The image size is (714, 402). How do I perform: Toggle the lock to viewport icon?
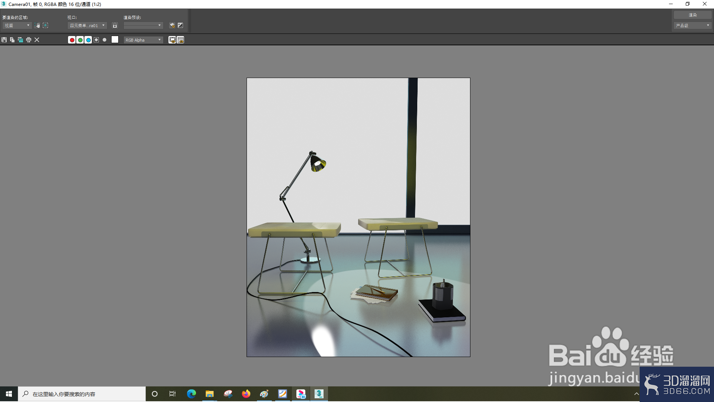115,26
